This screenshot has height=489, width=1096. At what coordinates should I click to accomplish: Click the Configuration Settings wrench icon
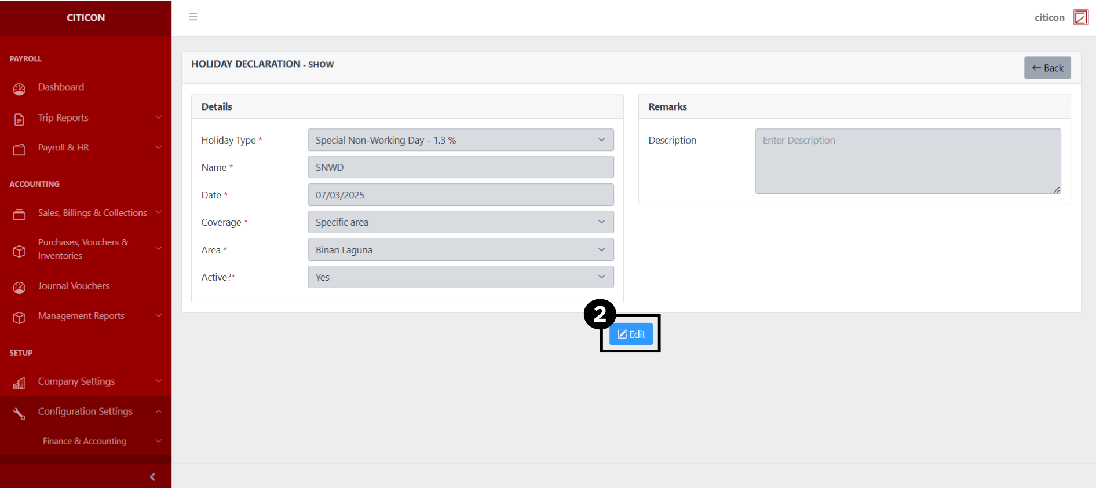tap(19, 413)
